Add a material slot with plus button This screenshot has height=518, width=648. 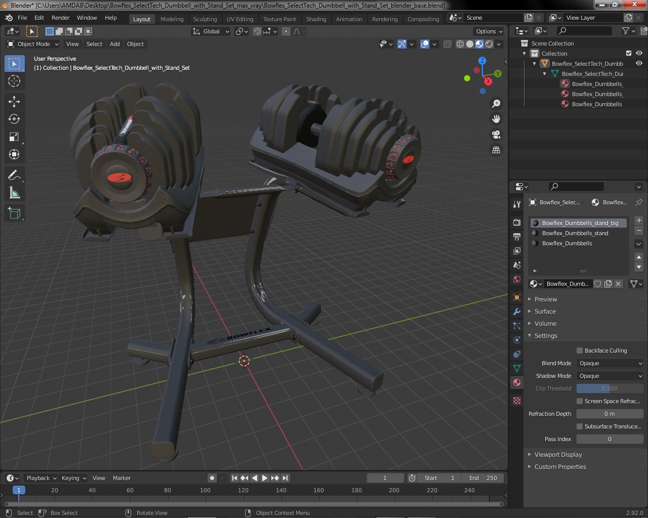coord(639,221)
